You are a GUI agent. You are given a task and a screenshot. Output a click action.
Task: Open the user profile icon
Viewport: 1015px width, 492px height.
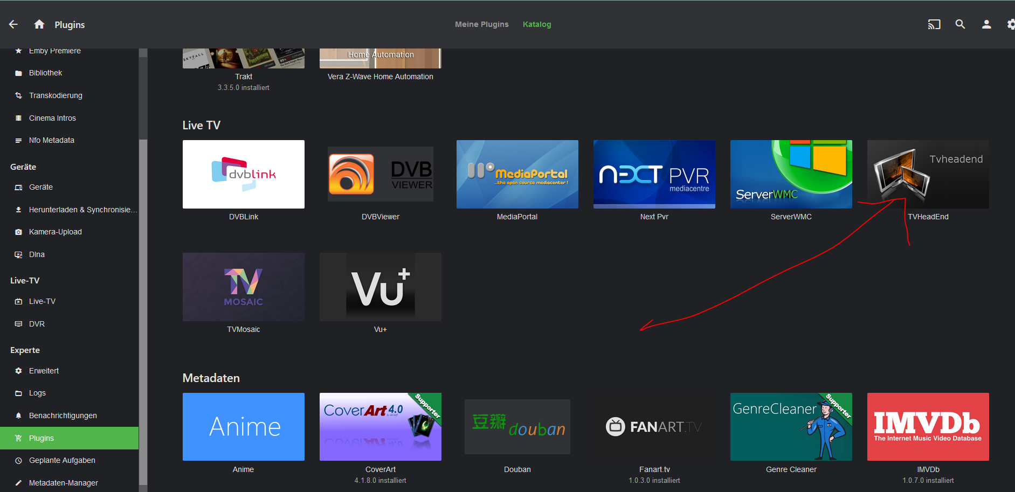pos(986,24)
